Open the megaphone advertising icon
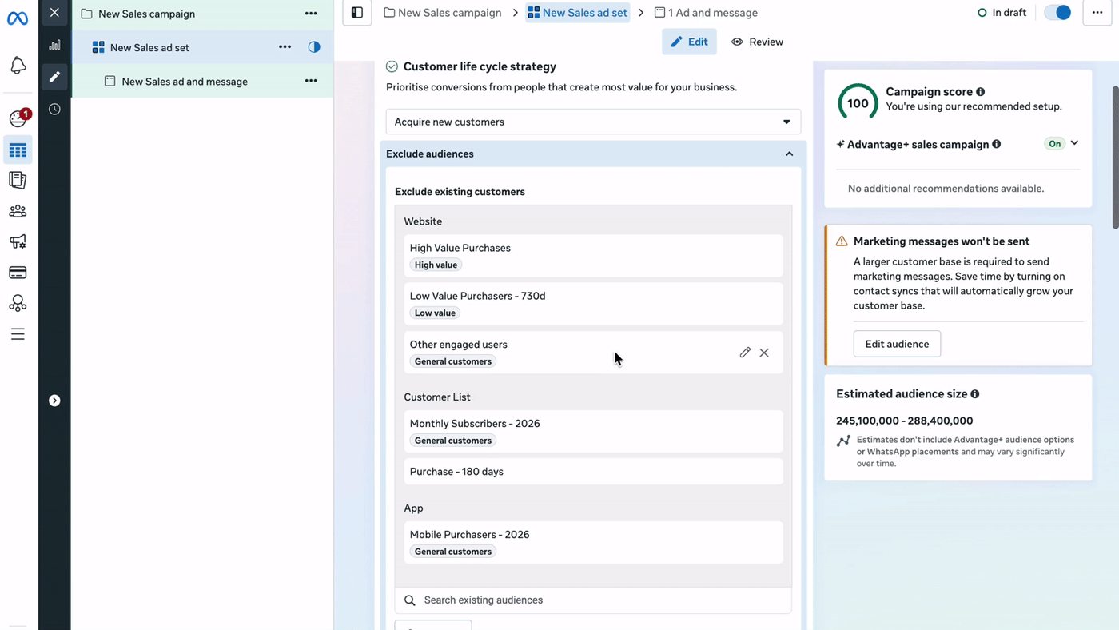 point(18,241)
